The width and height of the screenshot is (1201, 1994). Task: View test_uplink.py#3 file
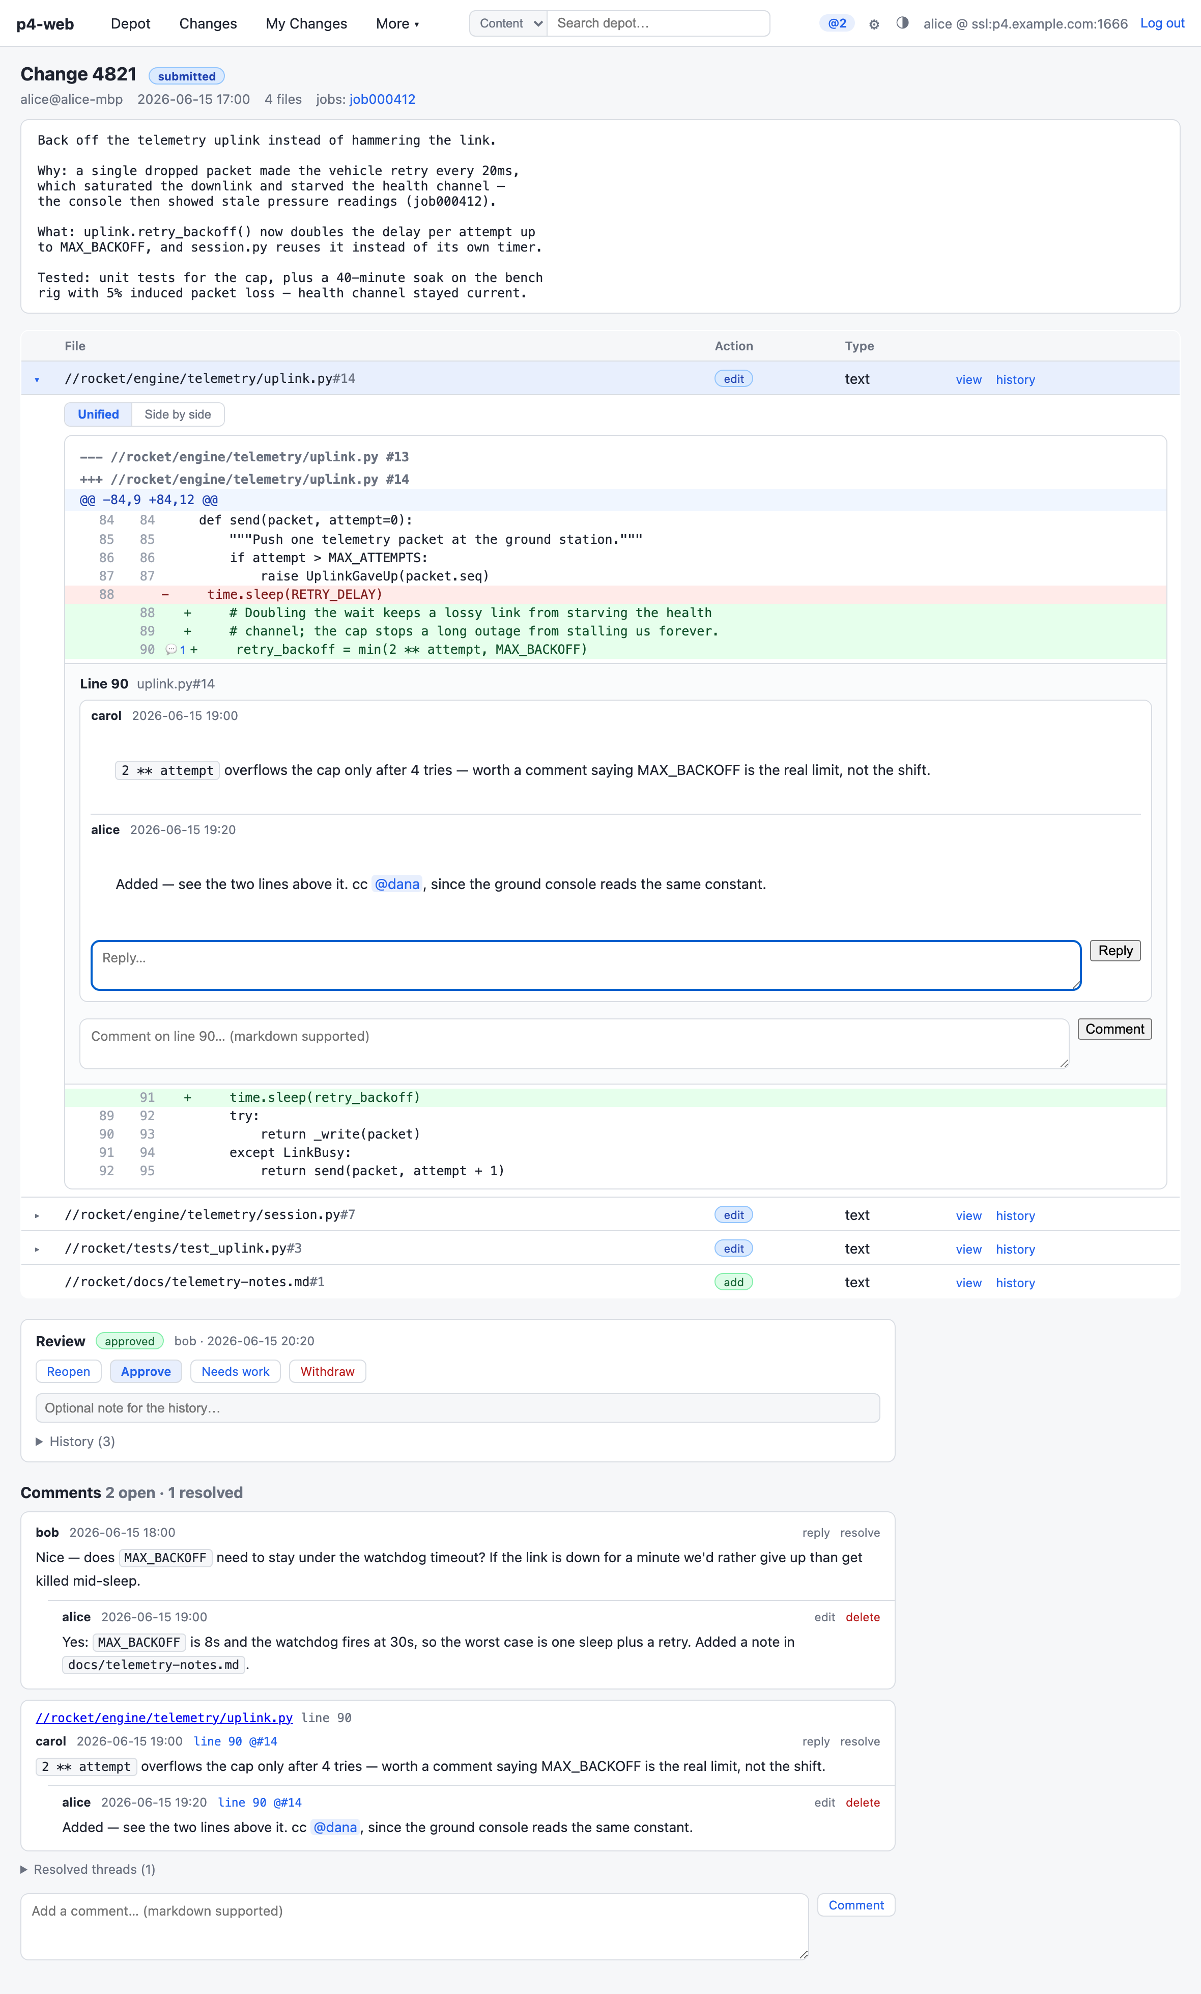point(969,1250)
